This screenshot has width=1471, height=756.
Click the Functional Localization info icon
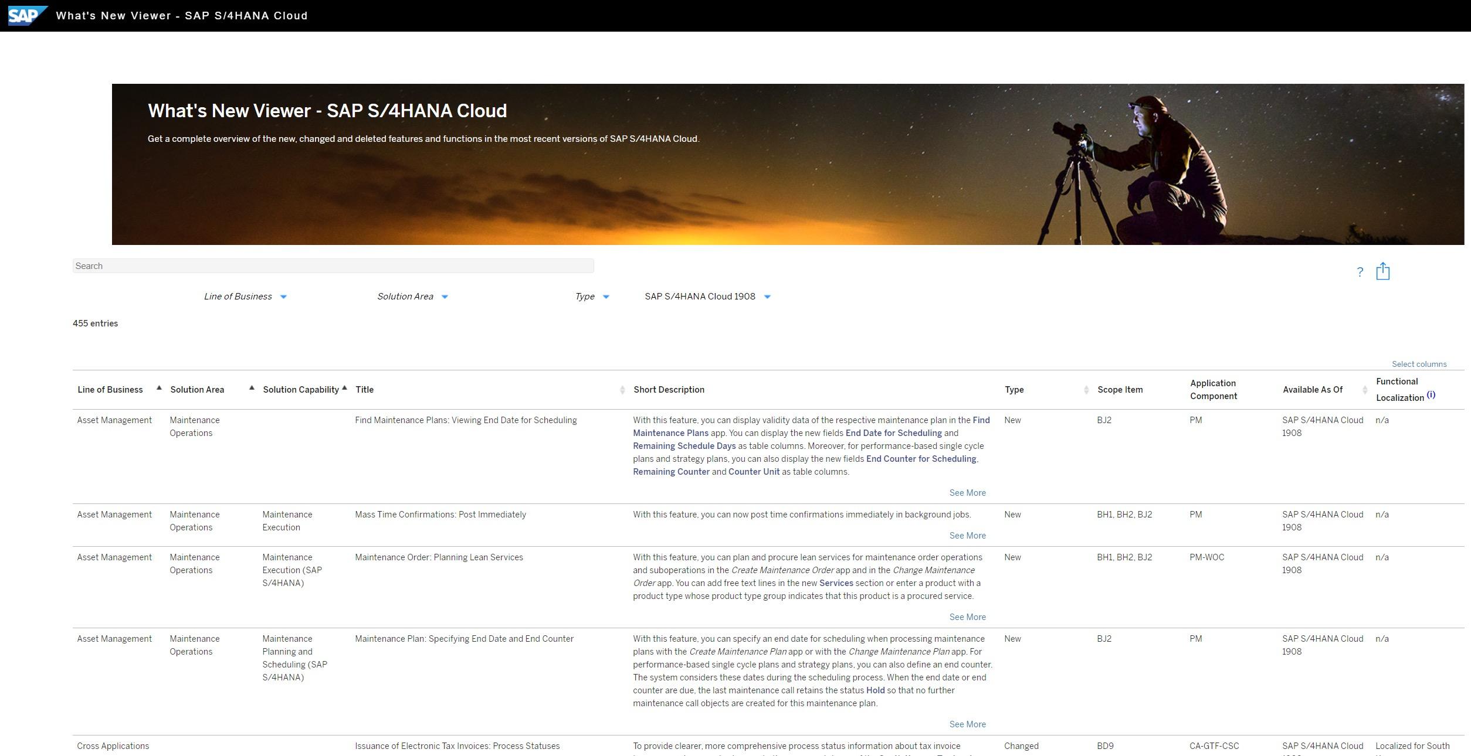(1431, 395)
